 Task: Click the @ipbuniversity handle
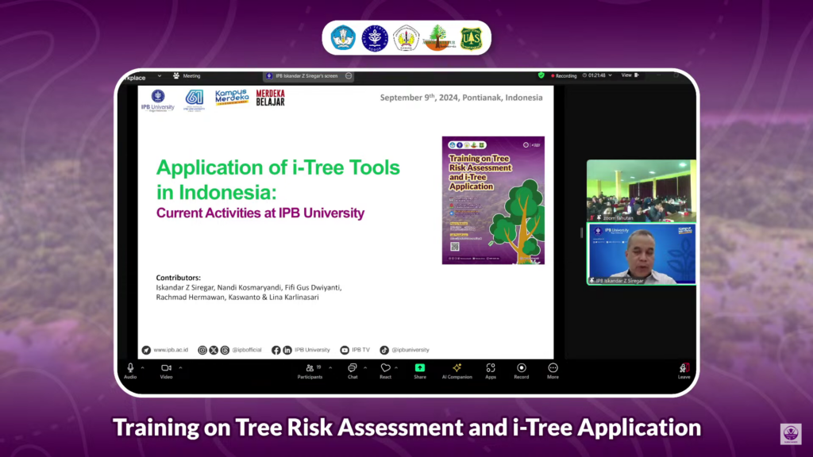[x=410, y=350]
